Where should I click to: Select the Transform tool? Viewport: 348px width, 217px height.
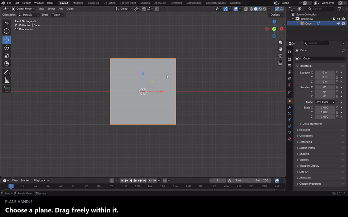point(7,64)
